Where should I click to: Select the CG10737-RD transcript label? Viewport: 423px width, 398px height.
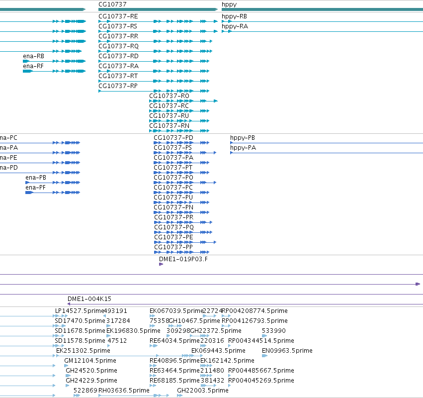click(118, 56)
